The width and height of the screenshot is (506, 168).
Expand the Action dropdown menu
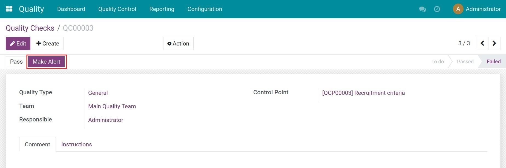(x=178, y=44)
